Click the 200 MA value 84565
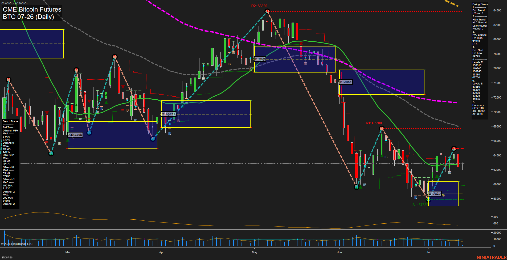 point(6,201)
